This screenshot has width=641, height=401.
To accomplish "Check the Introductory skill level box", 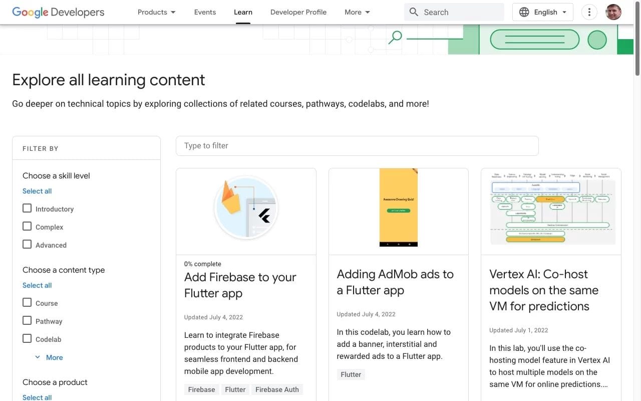I will (x=27, y=209).
